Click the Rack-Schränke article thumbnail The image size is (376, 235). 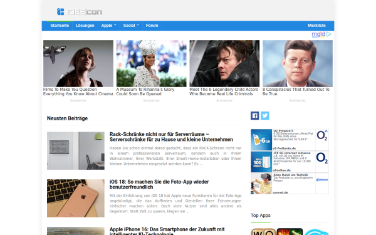76,150
